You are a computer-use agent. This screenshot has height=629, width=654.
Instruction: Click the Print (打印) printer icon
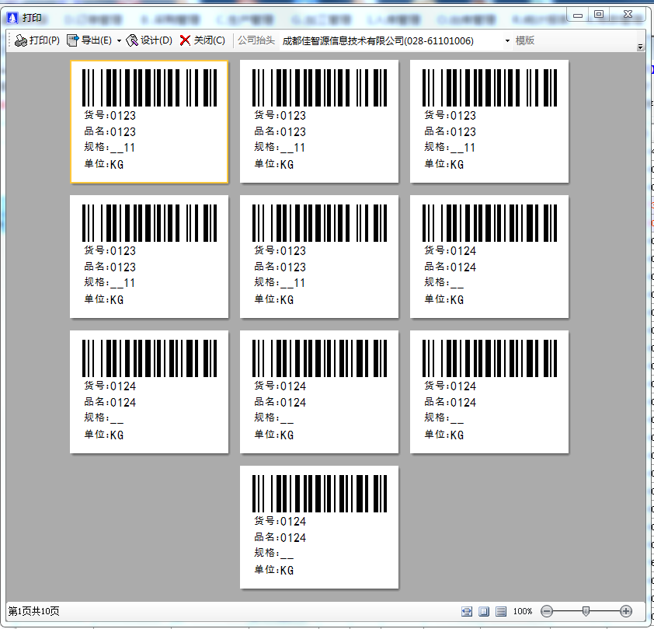tap(21, 40)
